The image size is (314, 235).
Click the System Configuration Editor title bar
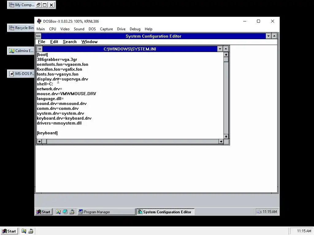[153, 36]
